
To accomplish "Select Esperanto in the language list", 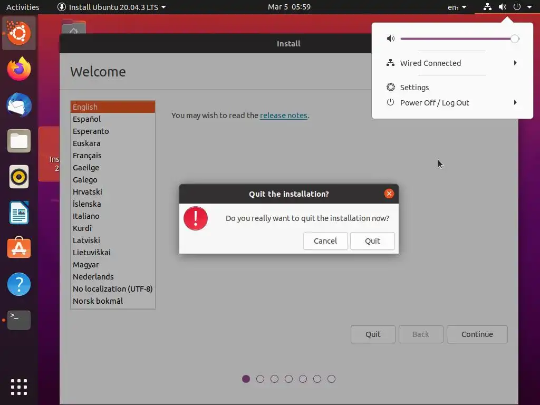I will tap(113, 131).
